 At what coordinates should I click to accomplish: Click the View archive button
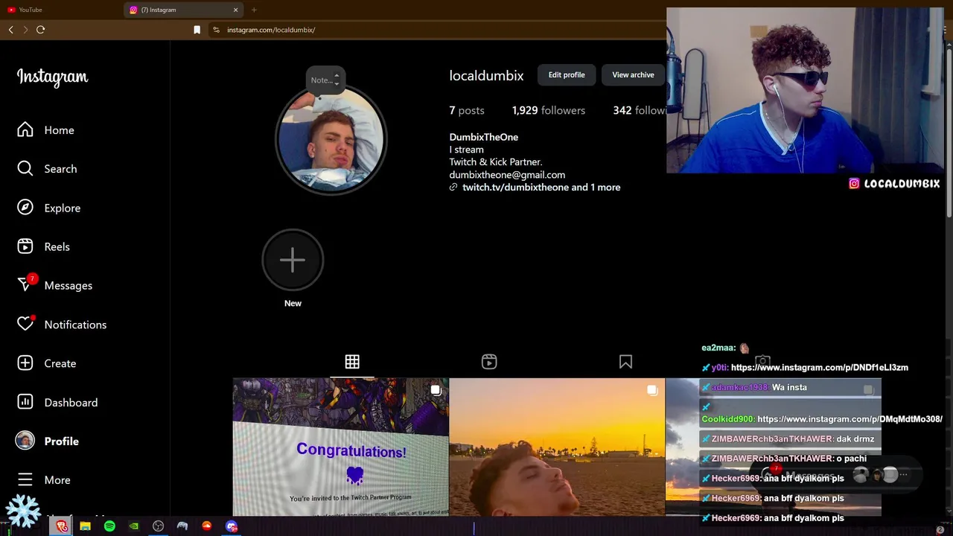(633, 74)
